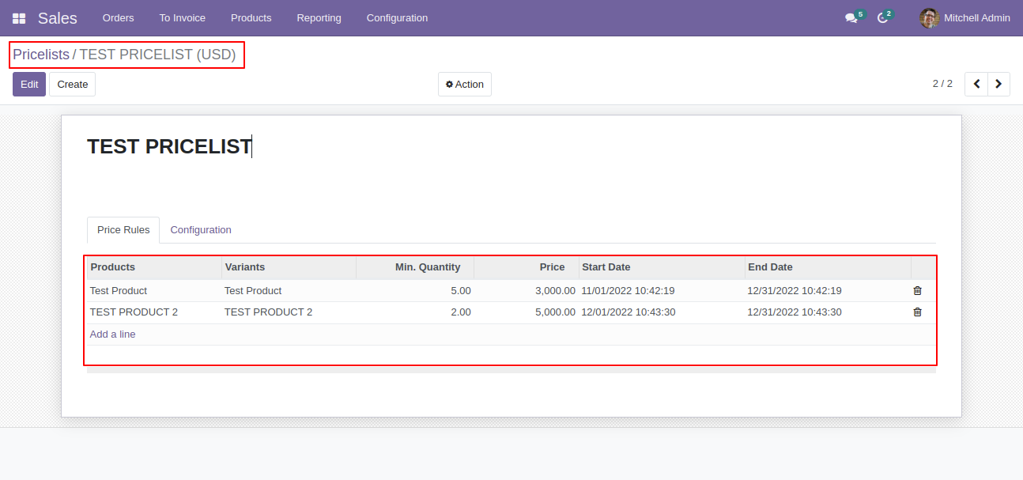Select 'TEST PRODUCT 2' in Products column
Screen dimensions: 1023x480
tap(134, 312)
